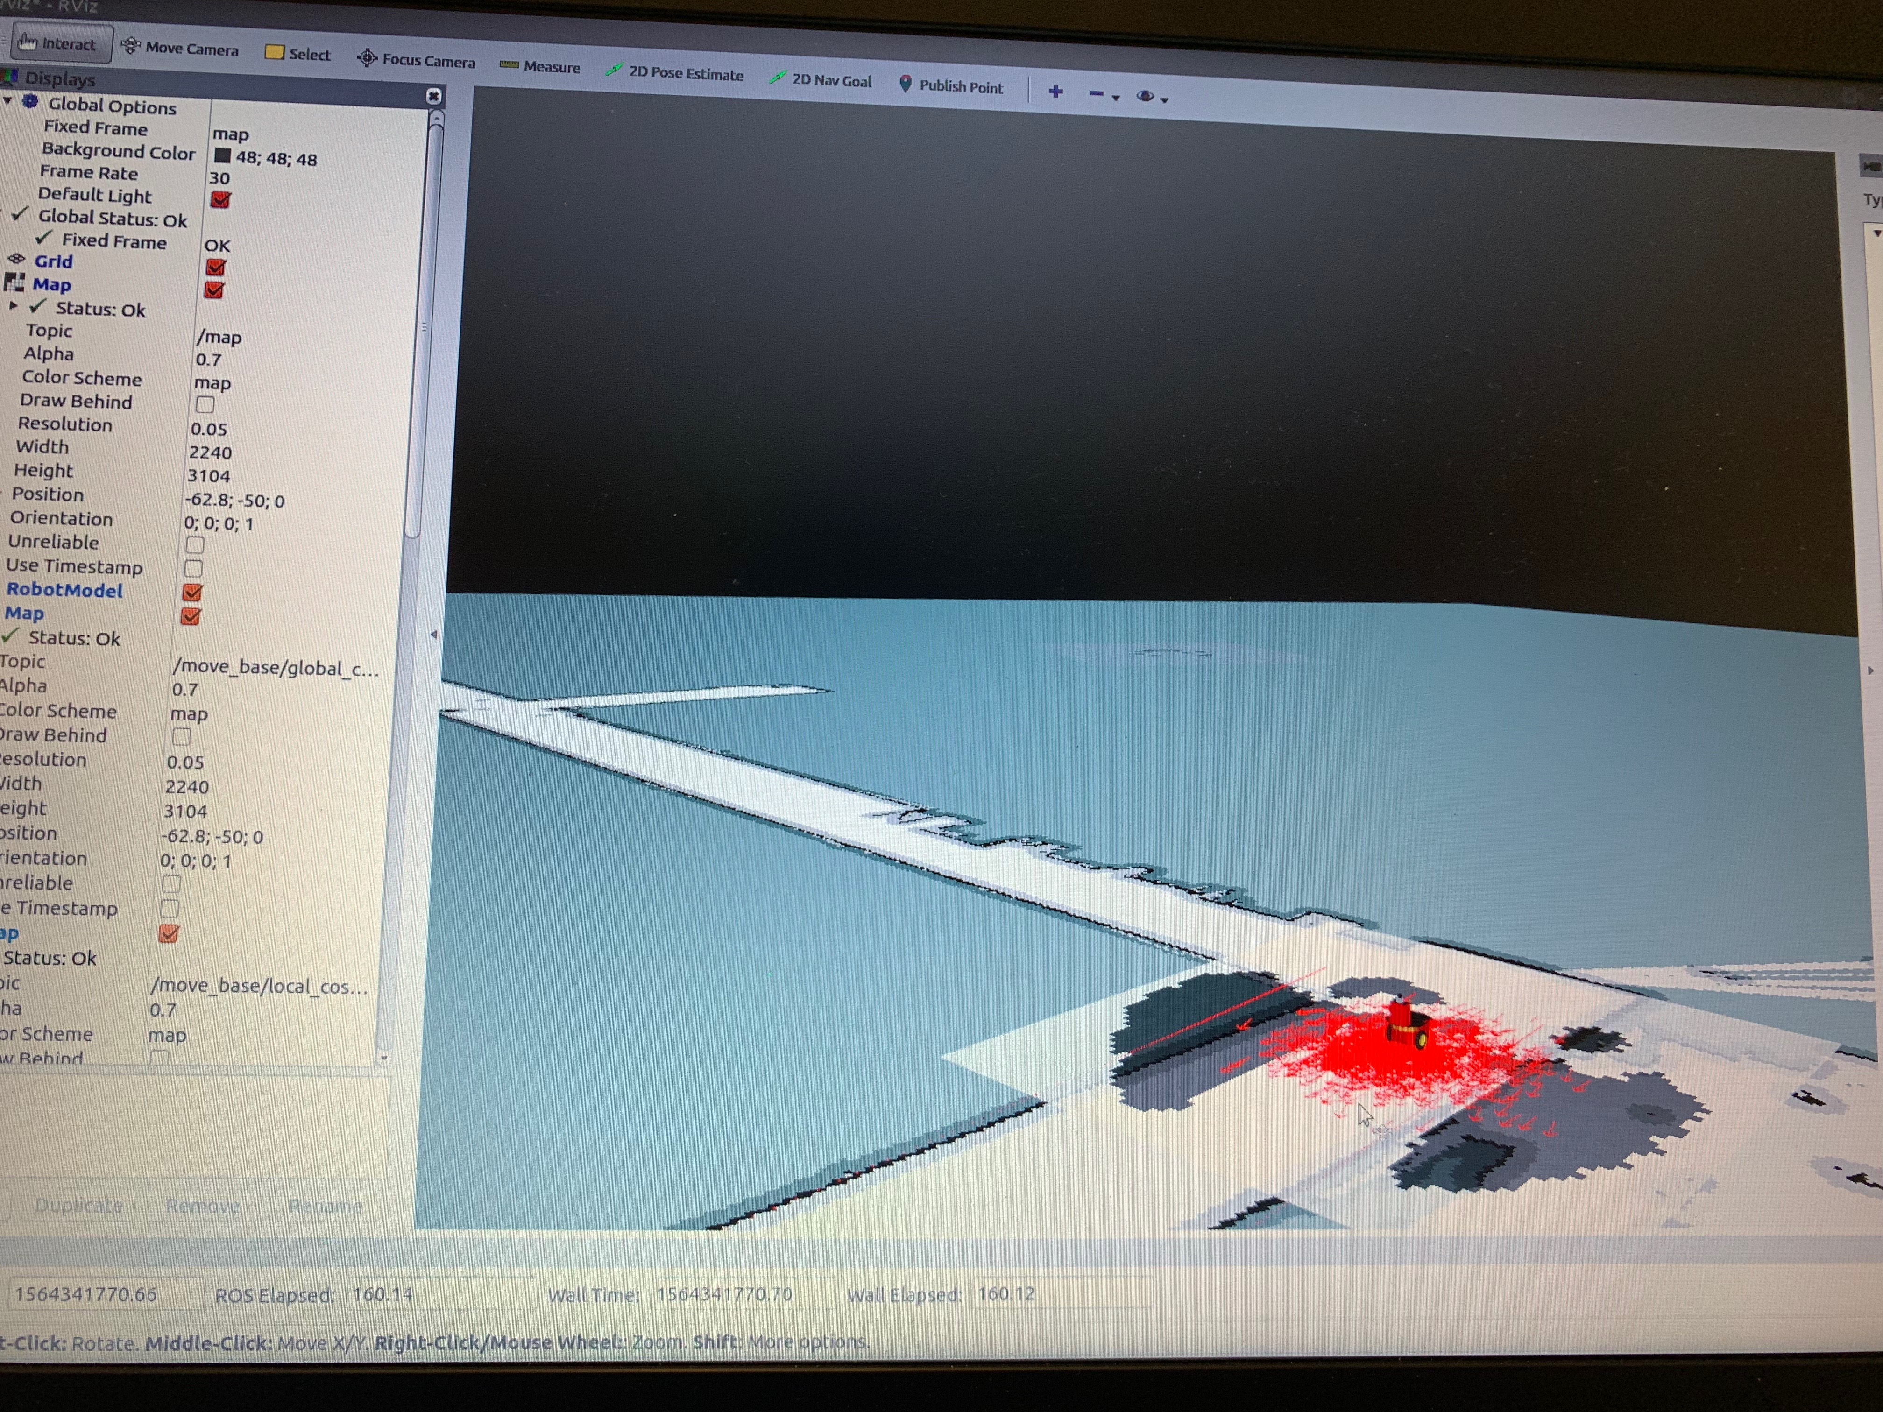Toggle the Grid display checkbox
Viewport: 1883px width, 1412px height.
[216, 267]
